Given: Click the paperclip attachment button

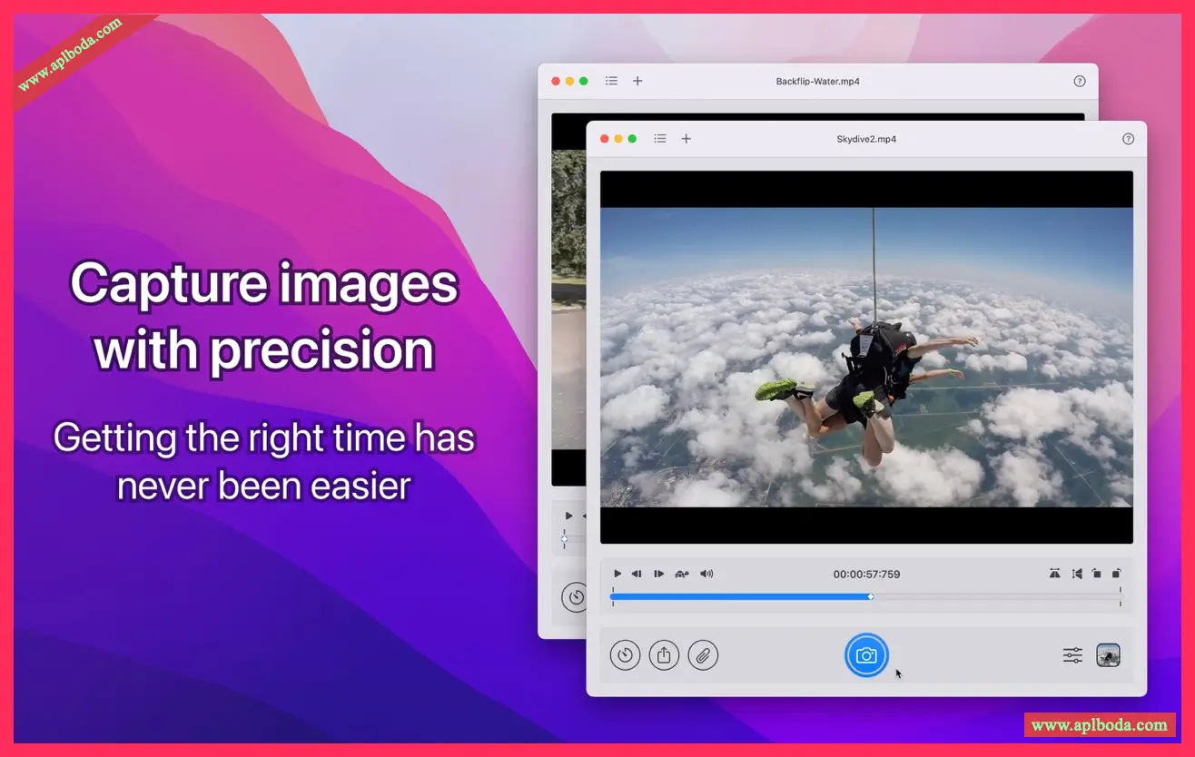Looking at the screenshot, I should point(703,654).
